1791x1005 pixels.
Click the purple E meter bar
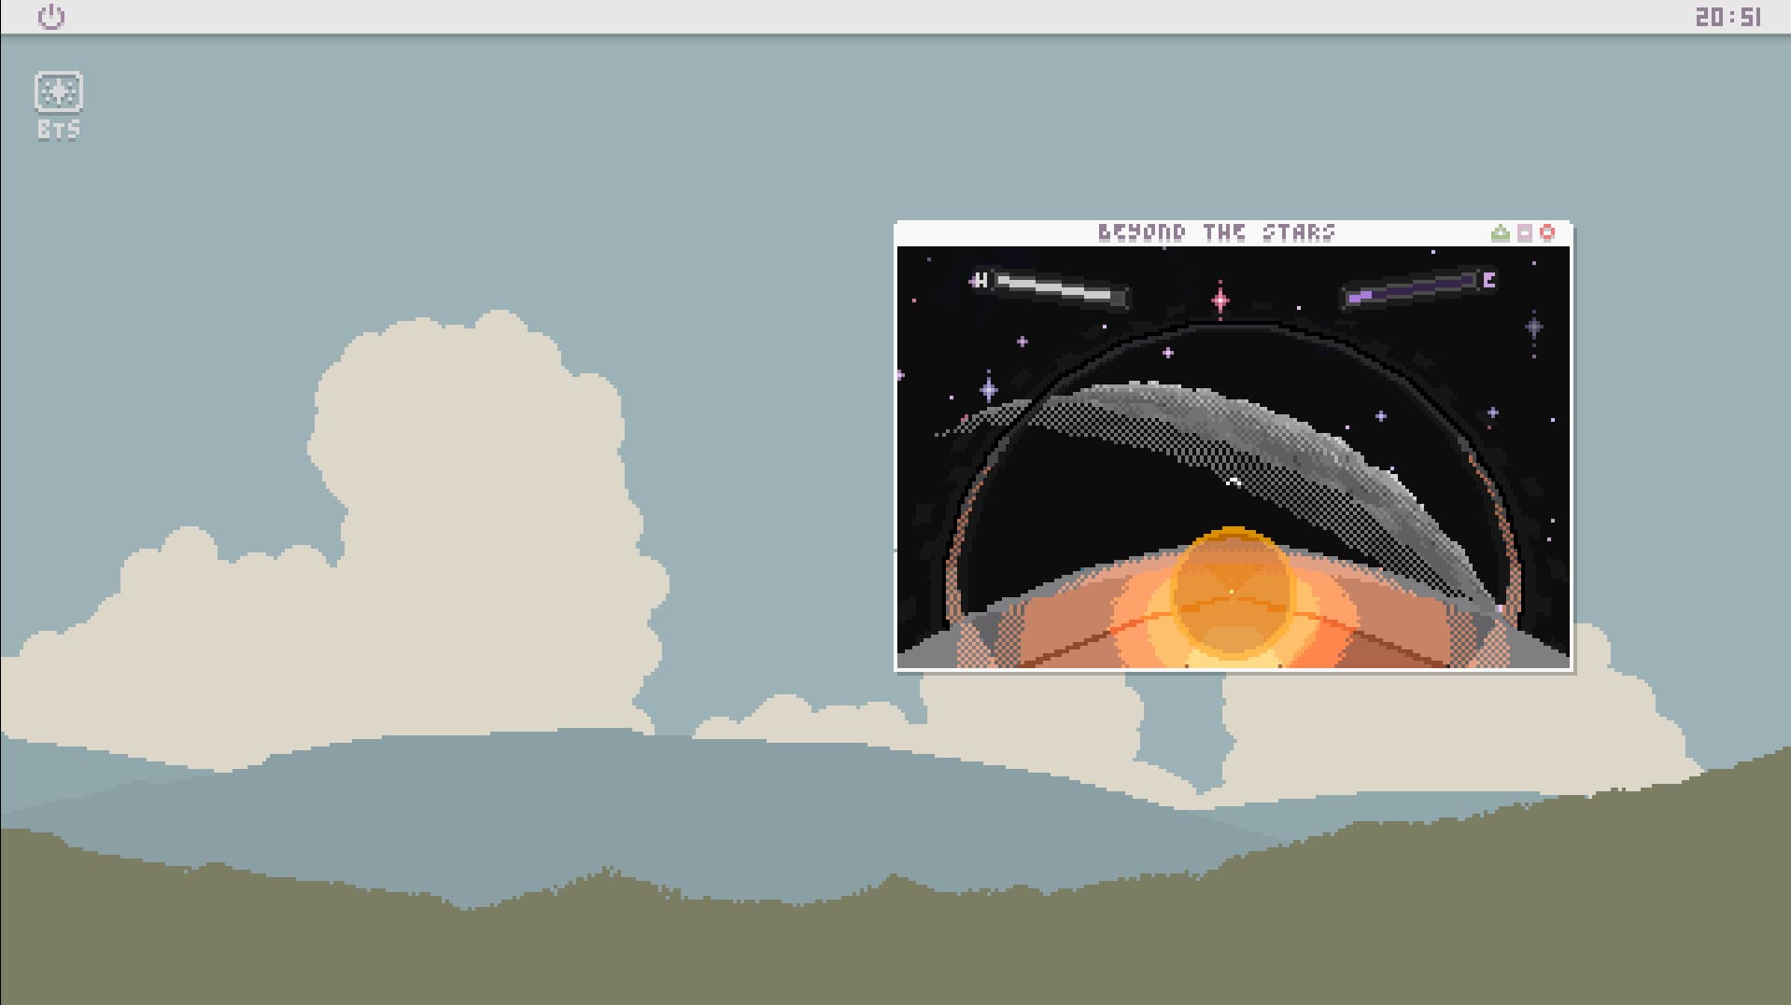(x=1412, y=288)
